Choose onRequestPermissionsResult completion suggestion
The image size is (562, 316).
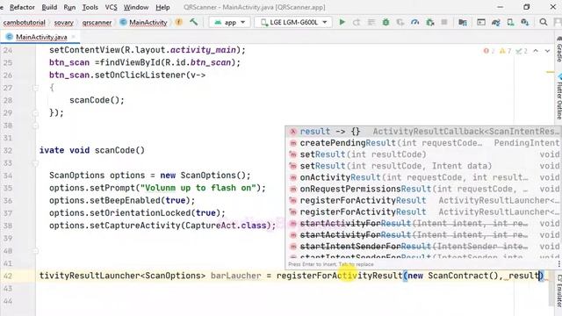[423, 189]
